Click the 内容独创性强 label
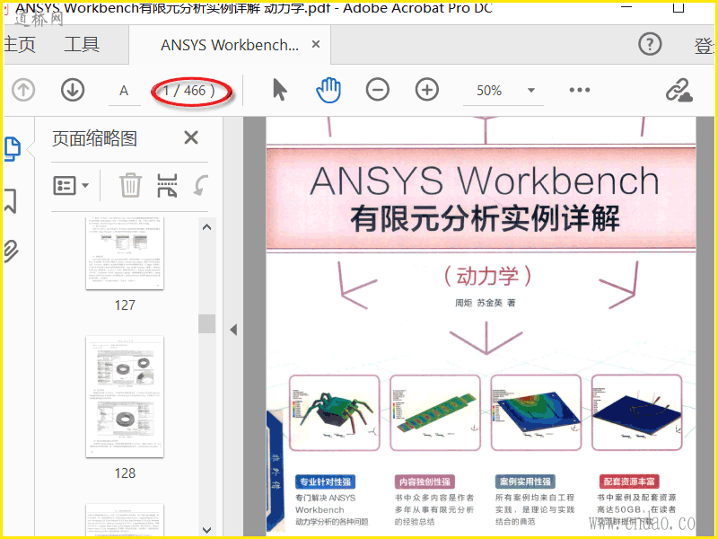This screenshot has height=539, width=718. tap(425, 482)
